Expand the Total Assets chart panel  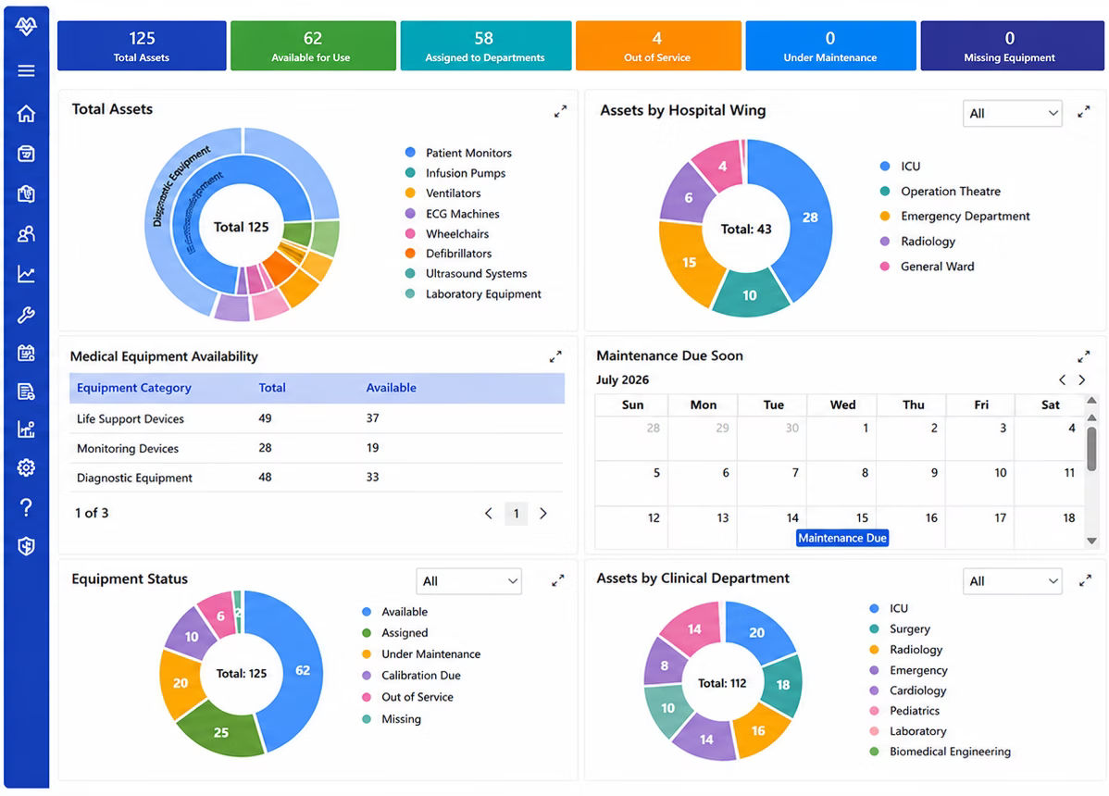pos(560,112)
